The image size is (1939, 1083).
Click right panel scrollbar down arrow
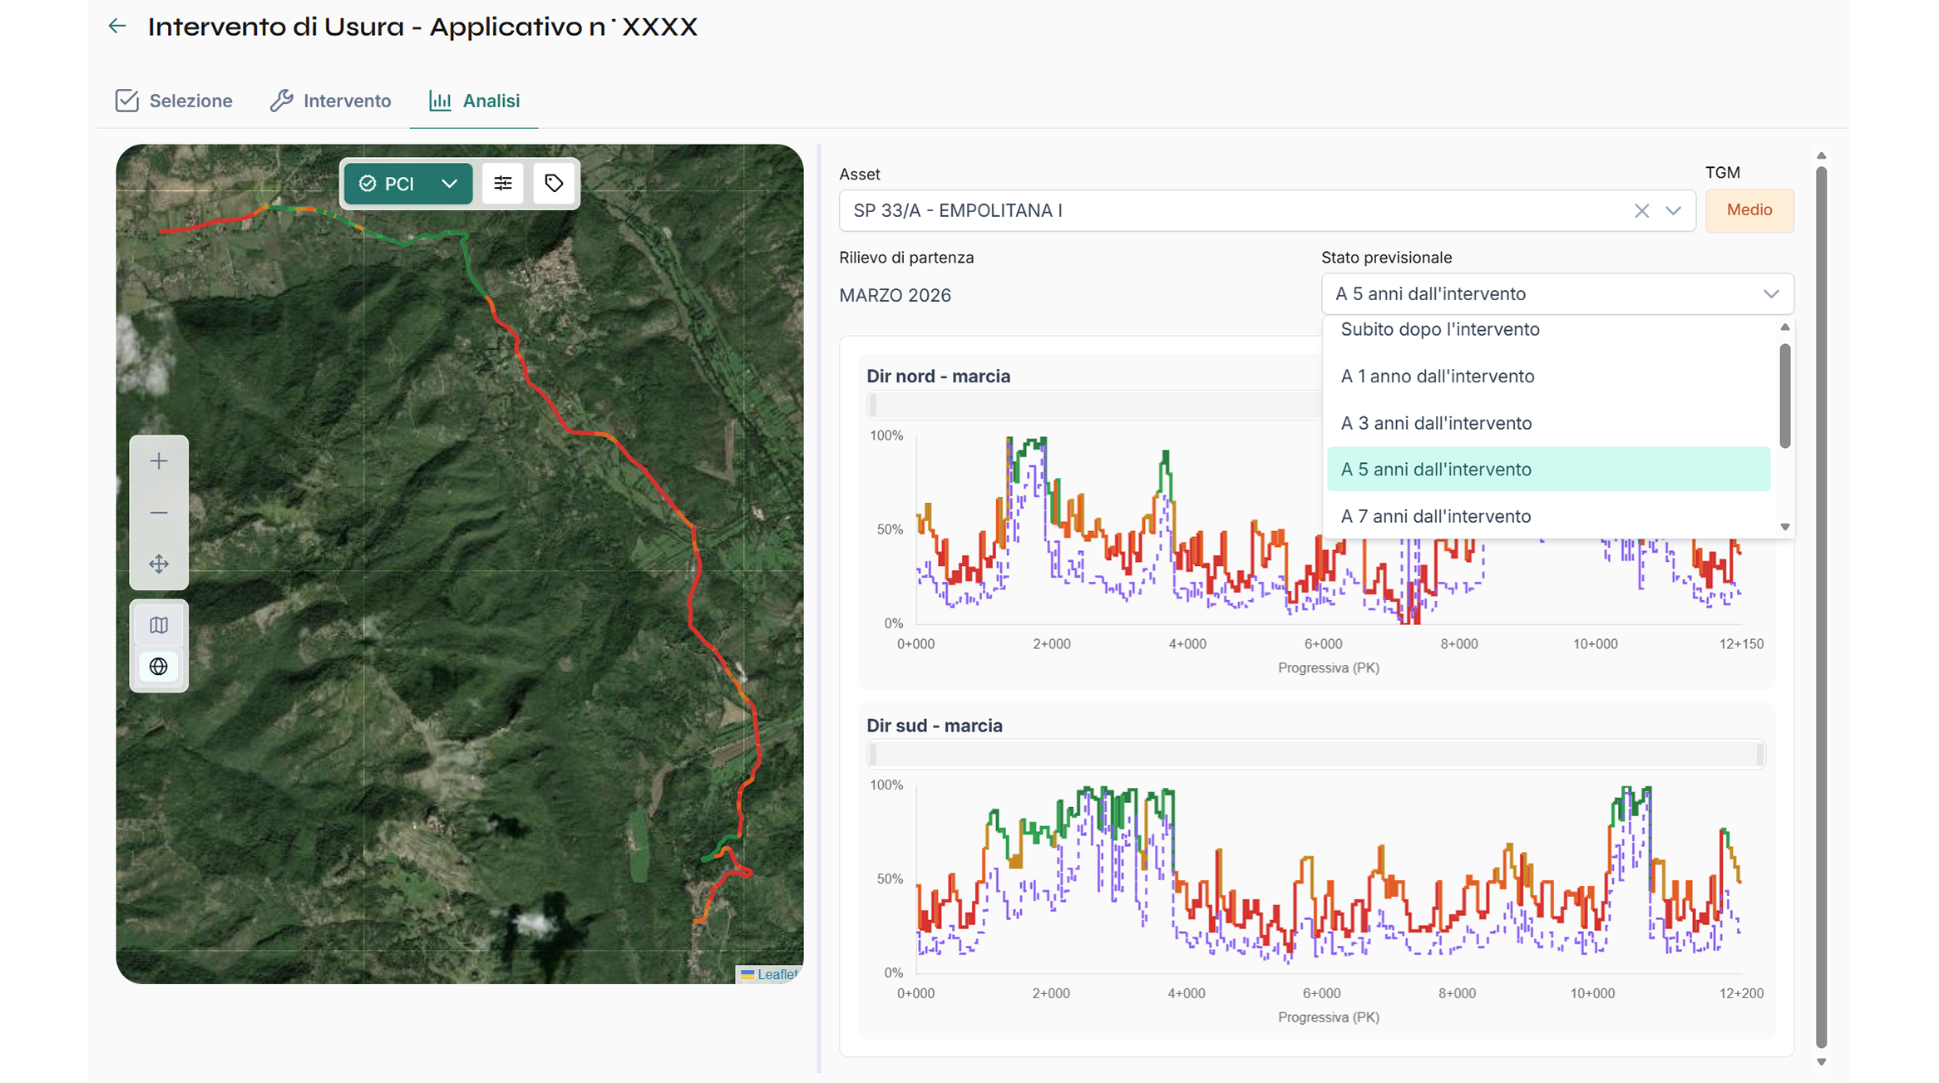click(x=1821, y=1061)
